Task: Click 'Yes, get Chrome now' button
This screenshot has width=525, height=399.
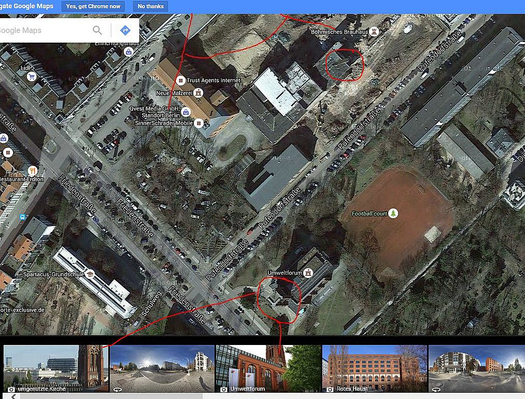Action: click(x=93, y=6)
